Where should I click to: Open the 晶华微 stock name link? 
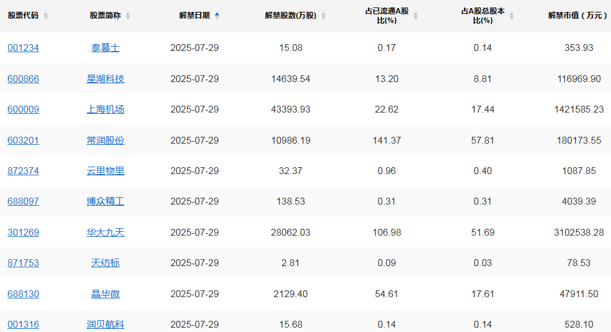[x=105, y=294]
